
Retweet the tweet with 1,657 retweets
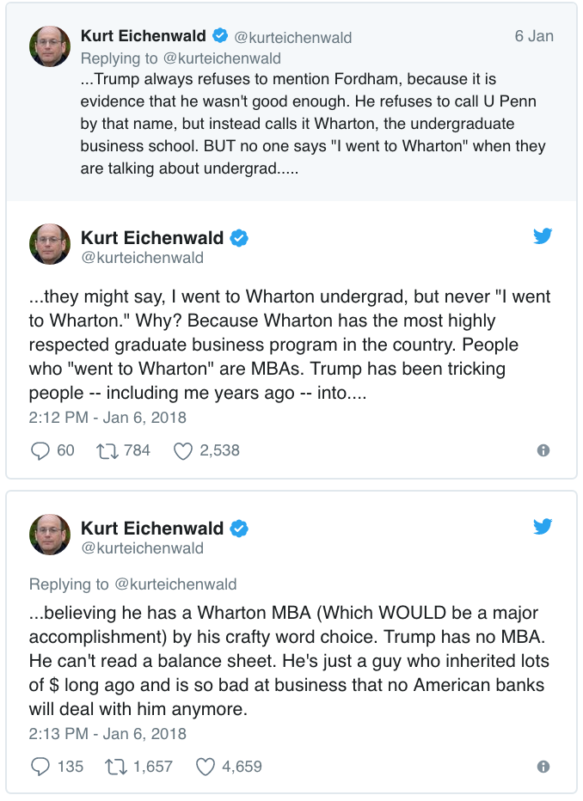[115, 767]
